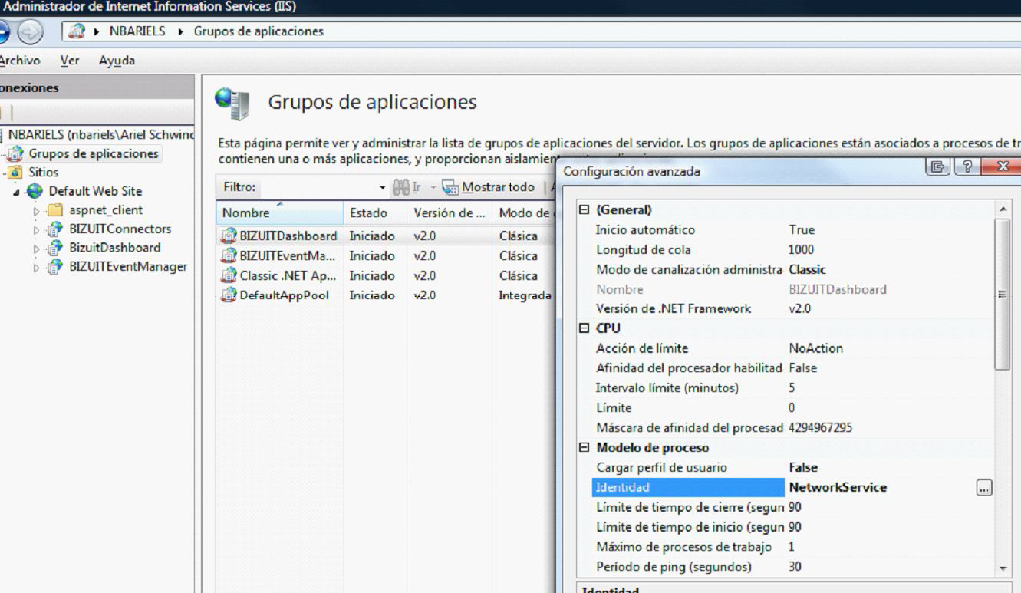This screenshot has height=593, width=1021.
Task: Open the Filtro dropdown arrow
Action: coord(383,188)
